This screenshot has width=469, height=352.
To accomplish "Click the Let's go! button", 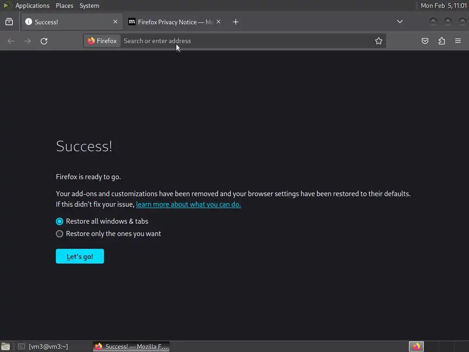I will (80, 256).
